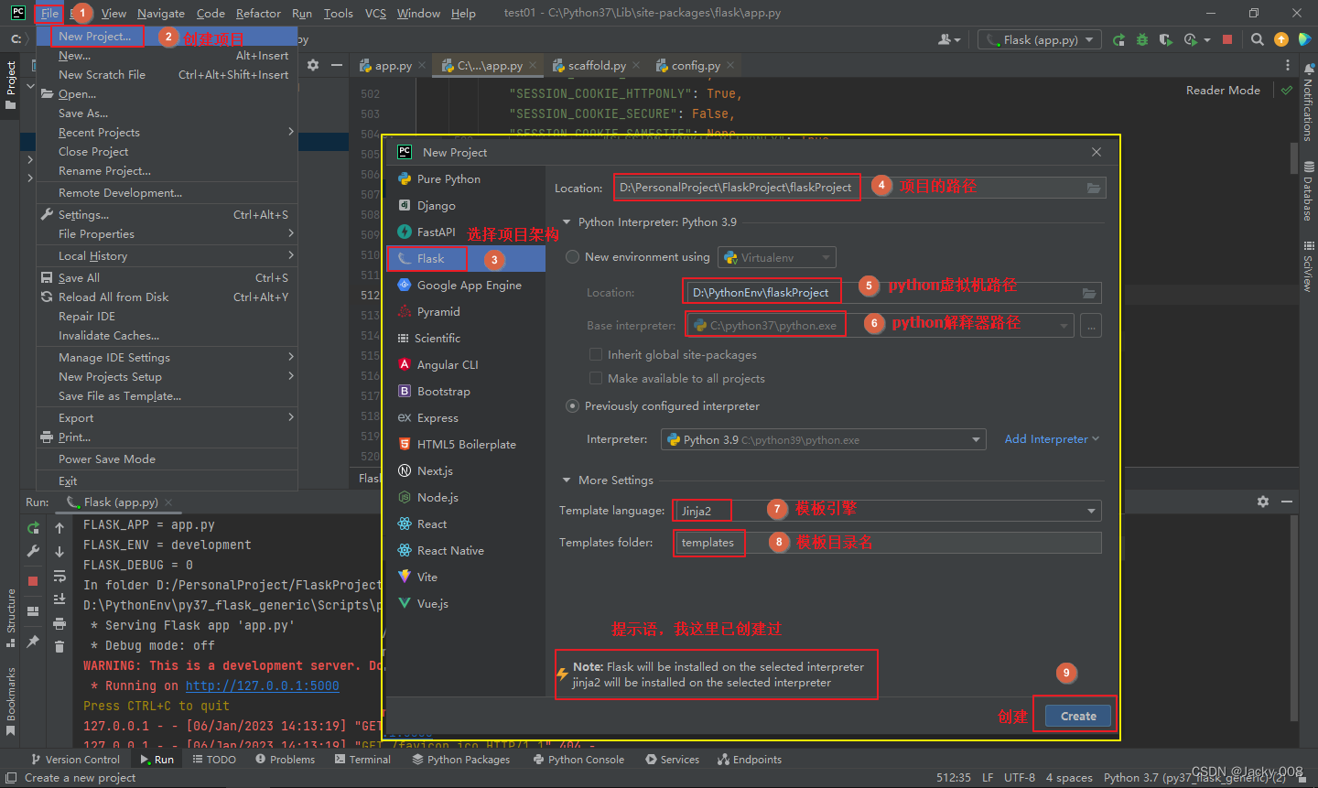Open the Project side tool window

coord(11,85)
